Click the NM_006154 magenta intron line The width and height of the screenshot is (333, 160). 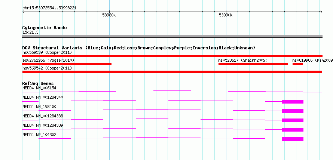pyautogui.click(x=172, y=92)
